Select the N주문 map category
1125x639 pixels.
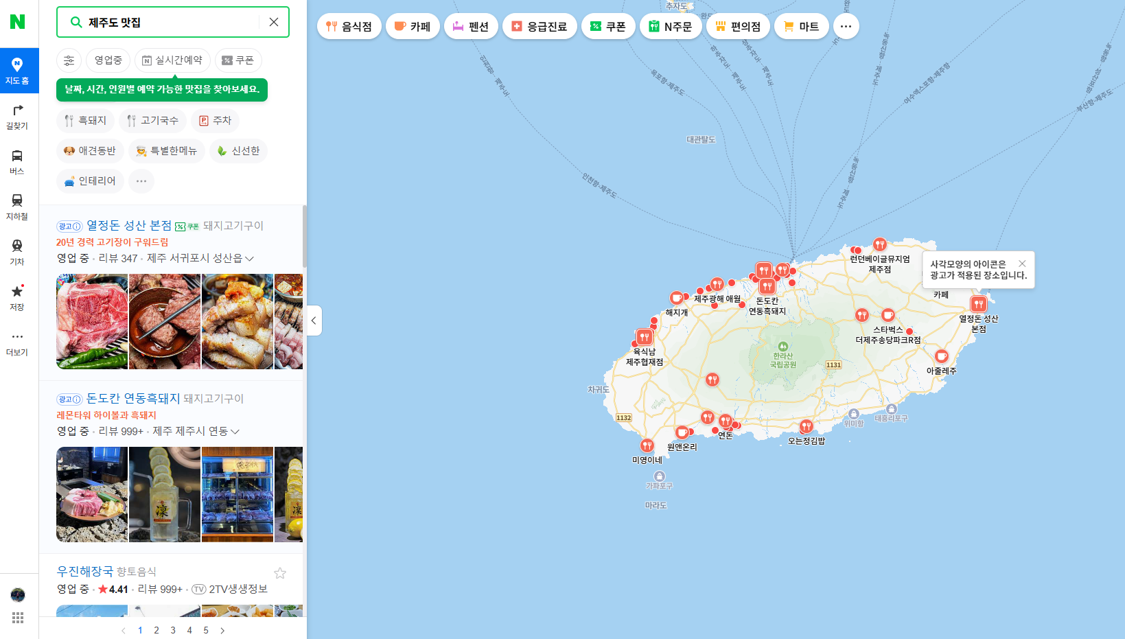pos(671,27)
